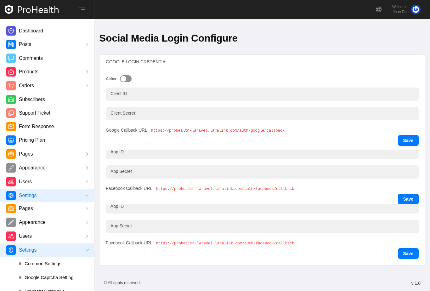
Task: Click the Dashboard cube icon
Action: [11, 31]
